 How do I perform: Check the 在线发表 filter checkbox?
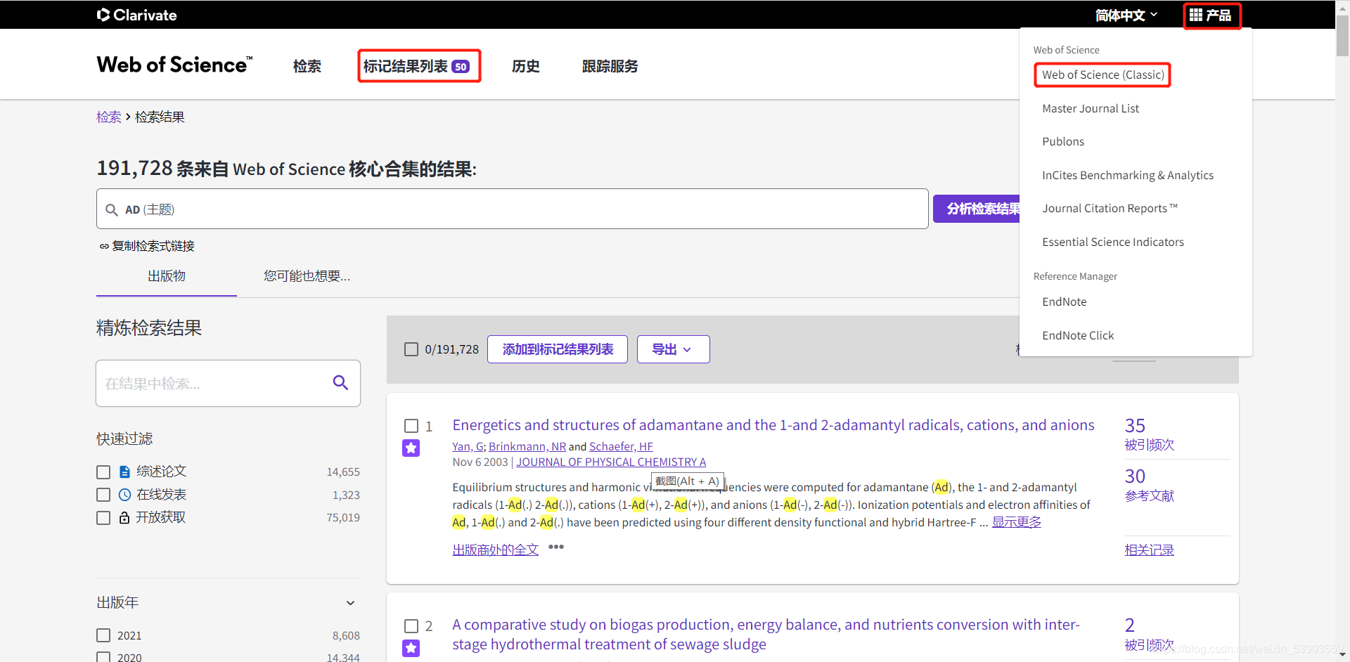pyautogui.click(x=103, y=495)
